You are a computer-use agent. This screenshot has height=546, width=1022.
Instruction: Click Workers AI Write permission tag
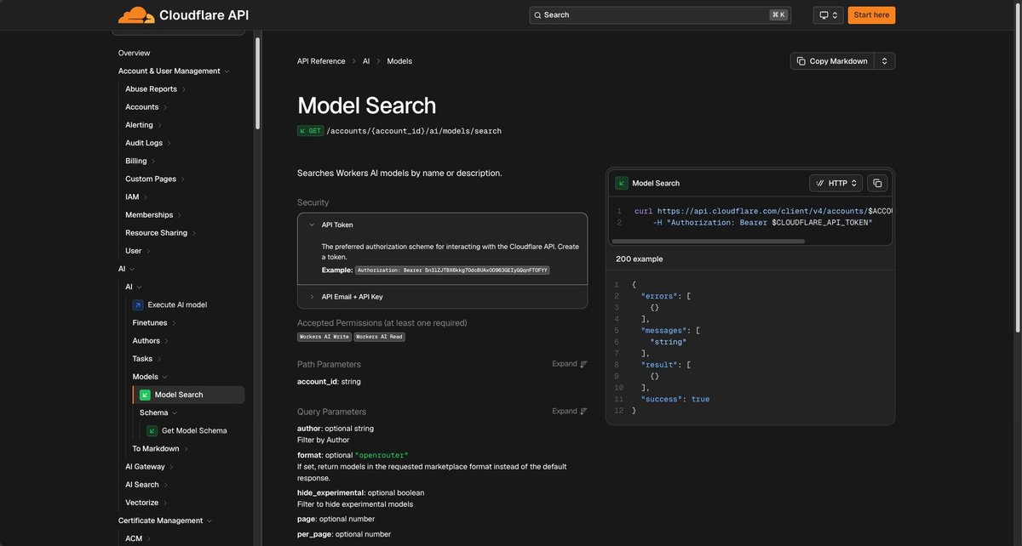(324, 337)
